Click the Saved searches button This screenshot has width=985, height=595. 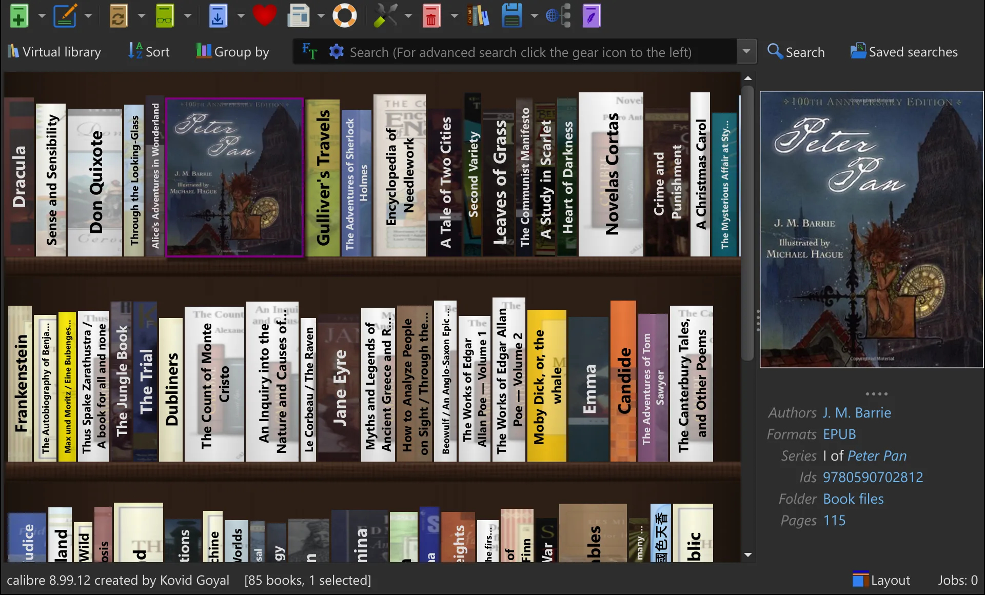pos(904,52)
